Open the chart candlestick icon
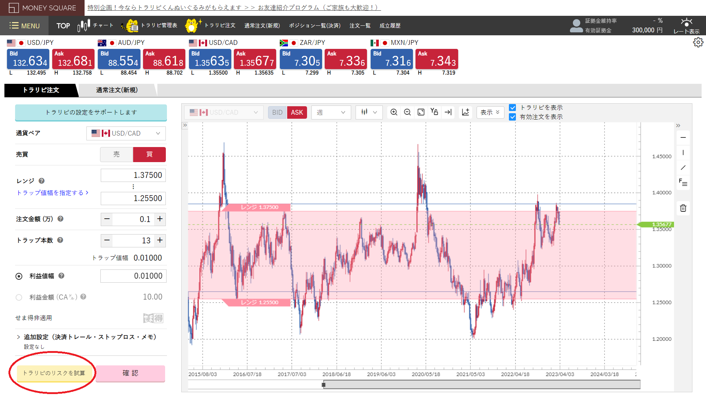Image resolution: width=706 pixels, height=397 pixels. coord(84,25)
